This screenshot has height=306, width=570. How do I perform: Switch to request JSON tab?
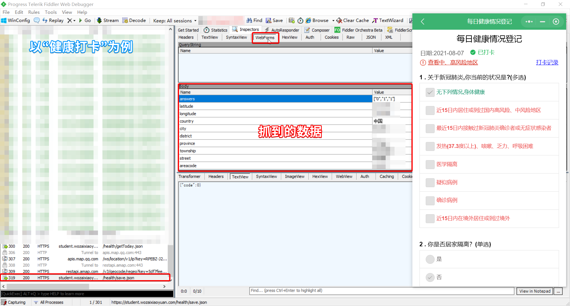point(371,37)
